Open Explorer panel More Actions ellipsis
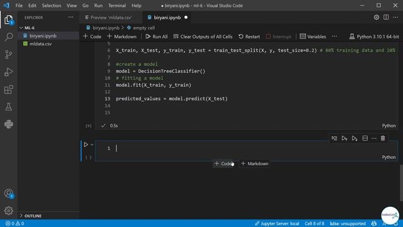The width and height of the screenshot is (403, 227). [x=71, y=17]
